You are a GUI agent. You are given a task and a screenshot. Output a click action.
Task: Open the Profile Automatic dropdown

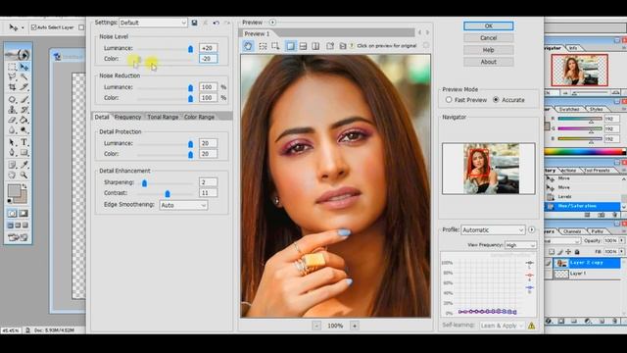tap(493, 229)
